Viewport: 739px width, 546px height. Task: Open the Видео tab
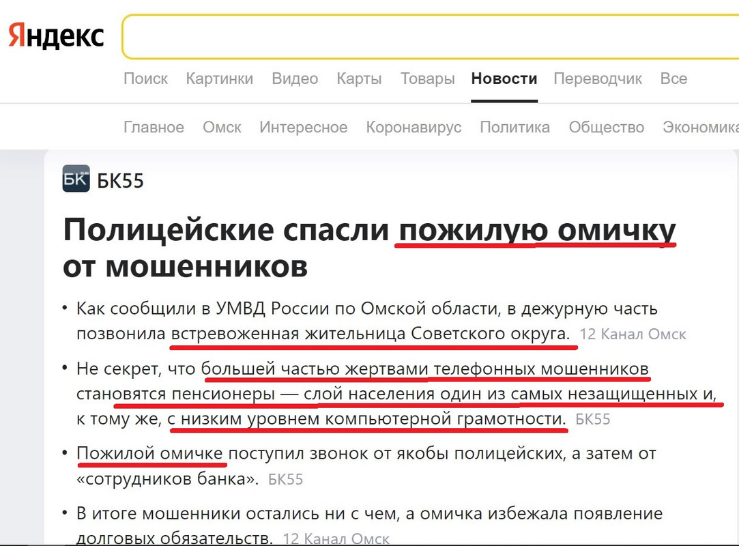tap(295, 78)
